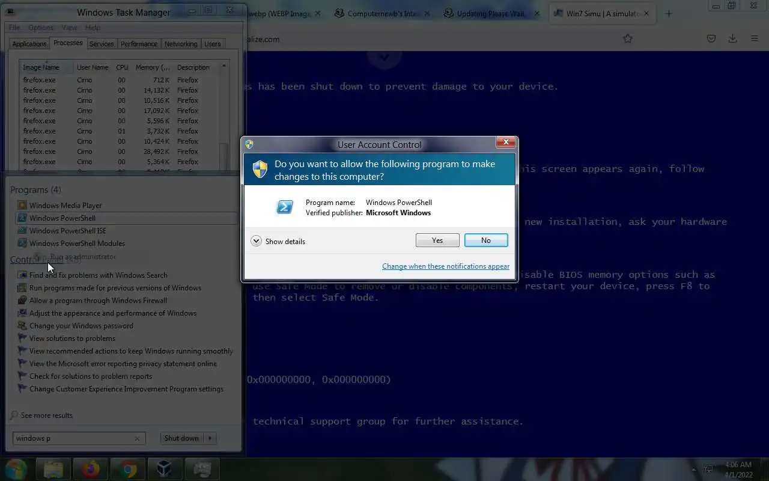Select 'Check for solutions to problem reports'
This screenshot has height=481, width=769.
click(x=91, y=376)
